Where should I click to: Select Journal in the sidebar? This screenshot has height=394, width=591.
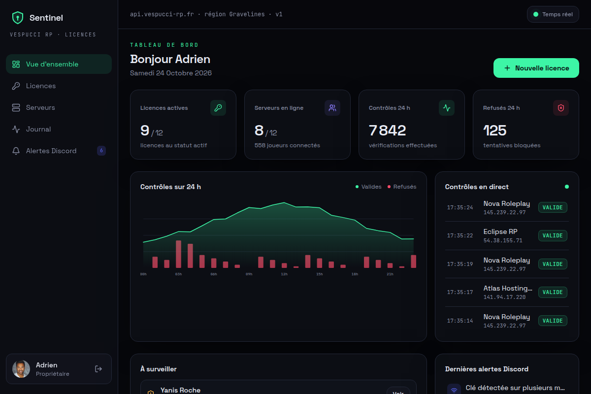(x=59, y=129)
